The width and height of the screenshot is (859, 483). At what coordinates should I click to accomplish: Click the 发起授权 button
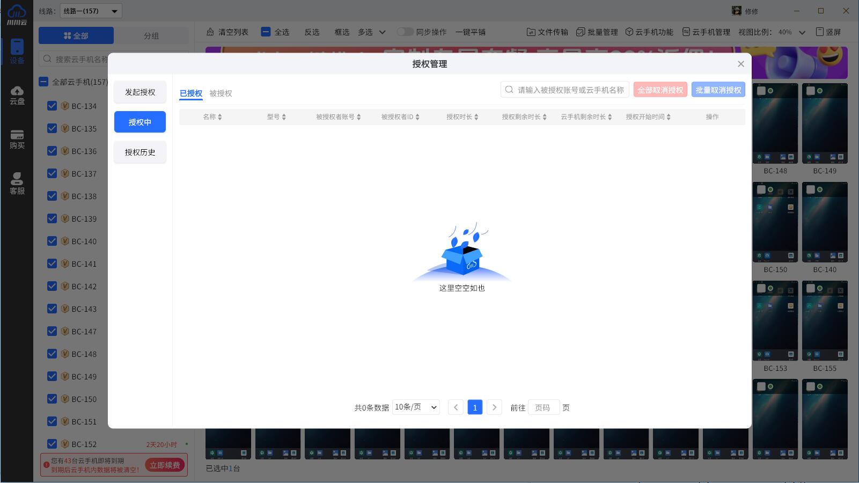pyautogui.click(x=140, y=92)
